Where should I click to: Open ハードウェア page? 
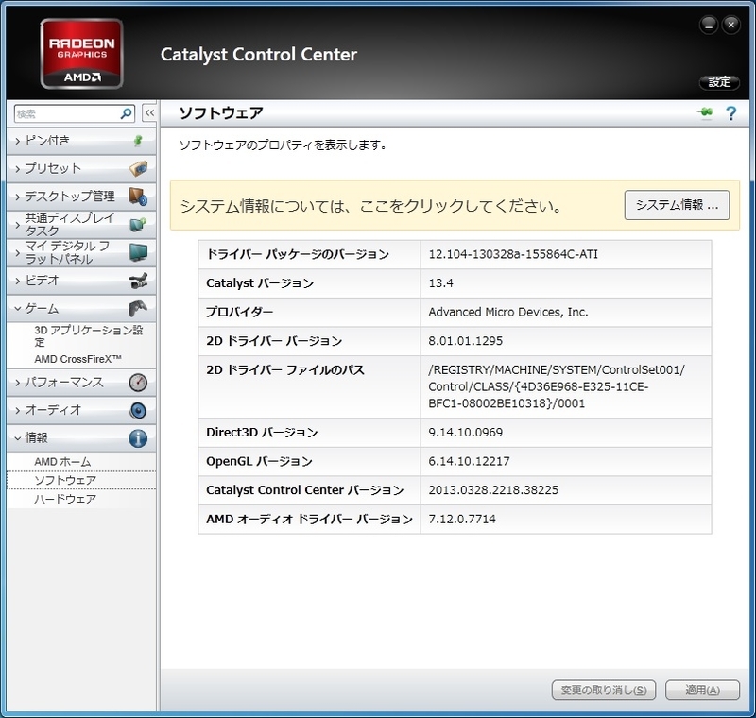(x=65, y=499)
